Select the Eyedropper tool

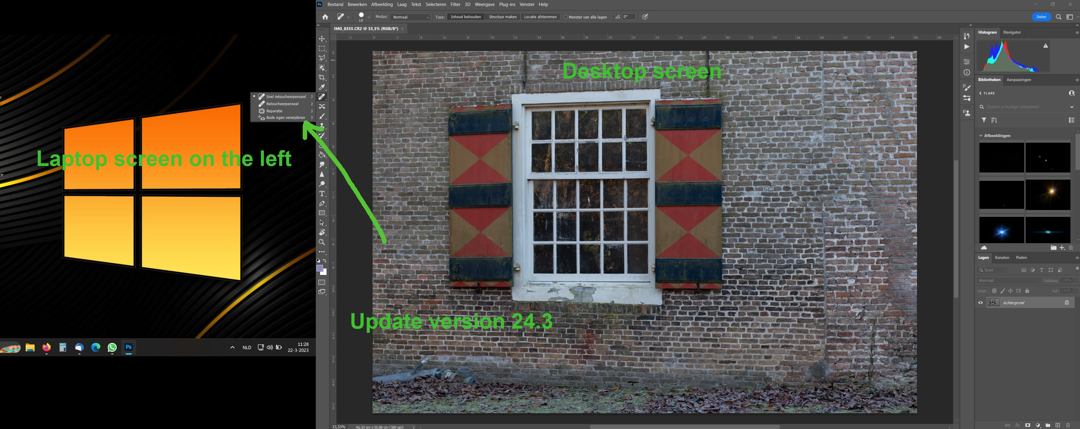(x=322, y=87)
